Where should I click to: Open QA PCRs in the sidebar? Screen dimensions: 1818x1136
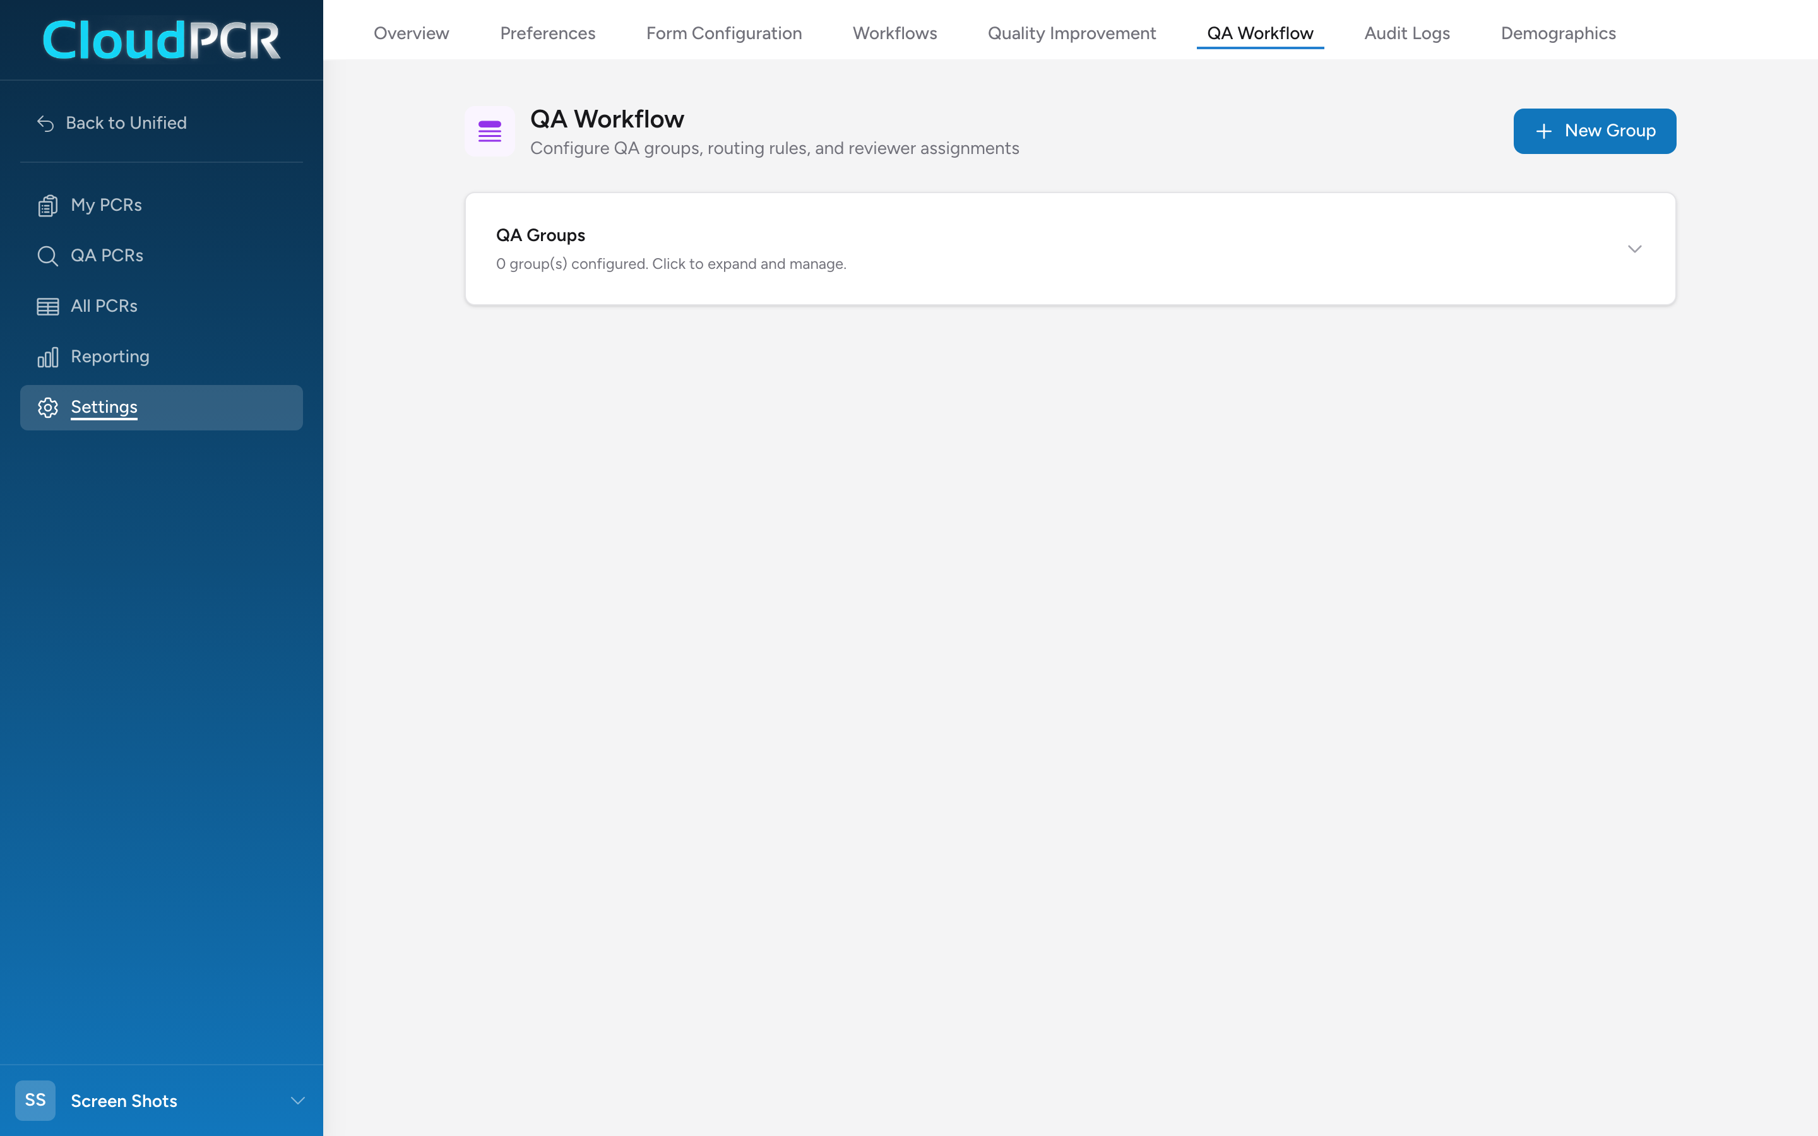point(162,256)
